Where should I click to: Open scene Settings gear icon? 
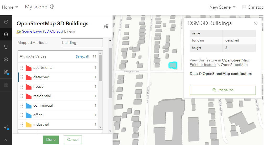click(x=6, y=59)
